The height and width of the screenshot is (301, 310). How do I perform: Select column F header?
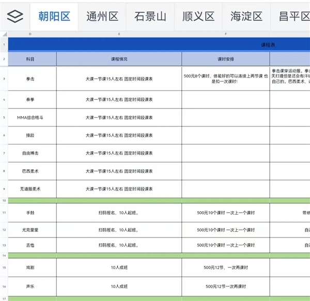click(226, 34)
